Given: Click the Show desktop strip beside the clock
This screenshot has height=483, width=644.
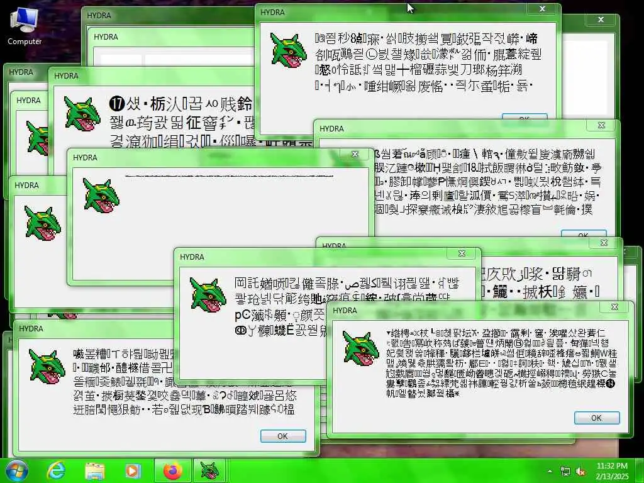Looking at the screenshot, I should [x=640, y=470].
